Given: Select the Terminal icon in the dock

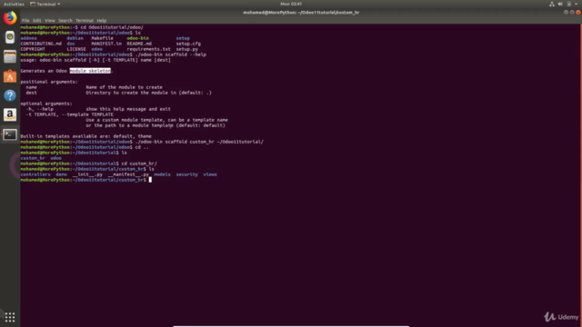Looking at the screenshot, I should click(10, 134).
